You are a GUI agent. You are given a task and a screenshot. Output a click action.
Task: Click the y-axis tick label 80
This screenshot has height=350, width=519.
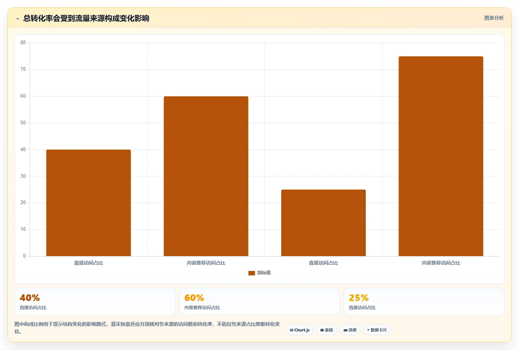(23, 43)
